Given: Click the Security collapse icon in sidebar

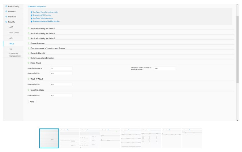Looking at the screenshot, I should click(x=6, y=22).
